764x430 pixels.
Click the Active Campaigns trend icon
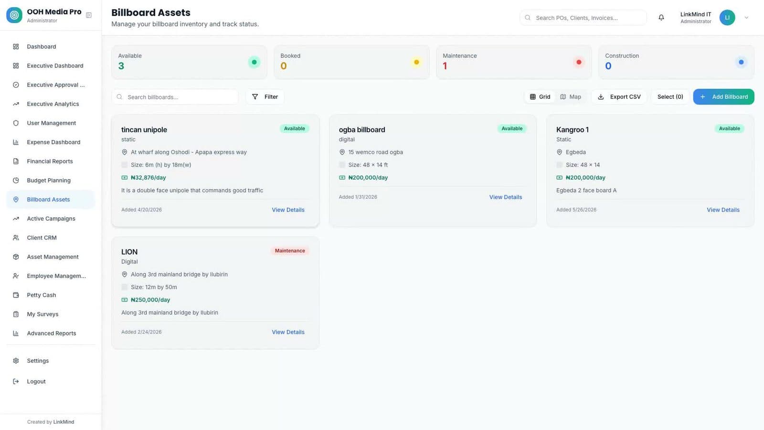[16, 218]
